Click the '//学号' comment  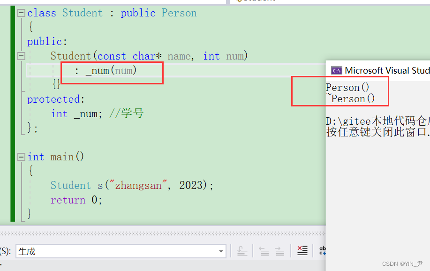(126, 113)
